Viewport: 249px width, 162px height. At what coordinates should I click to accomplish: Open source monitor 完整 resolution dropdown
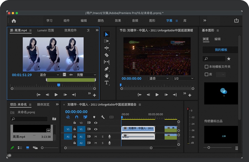[86, 75]
